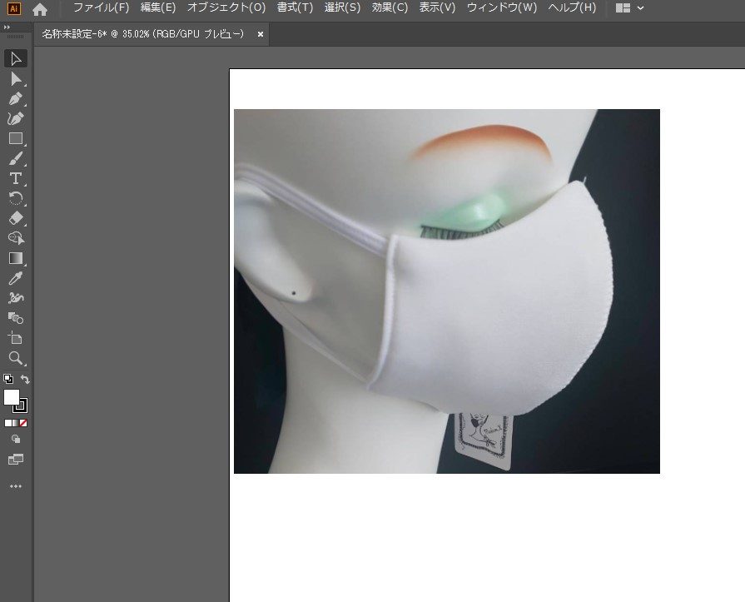Close the 名称未設定-6 document tab
The height and width of the screenshot is (602, 745).
pos(261,34)
